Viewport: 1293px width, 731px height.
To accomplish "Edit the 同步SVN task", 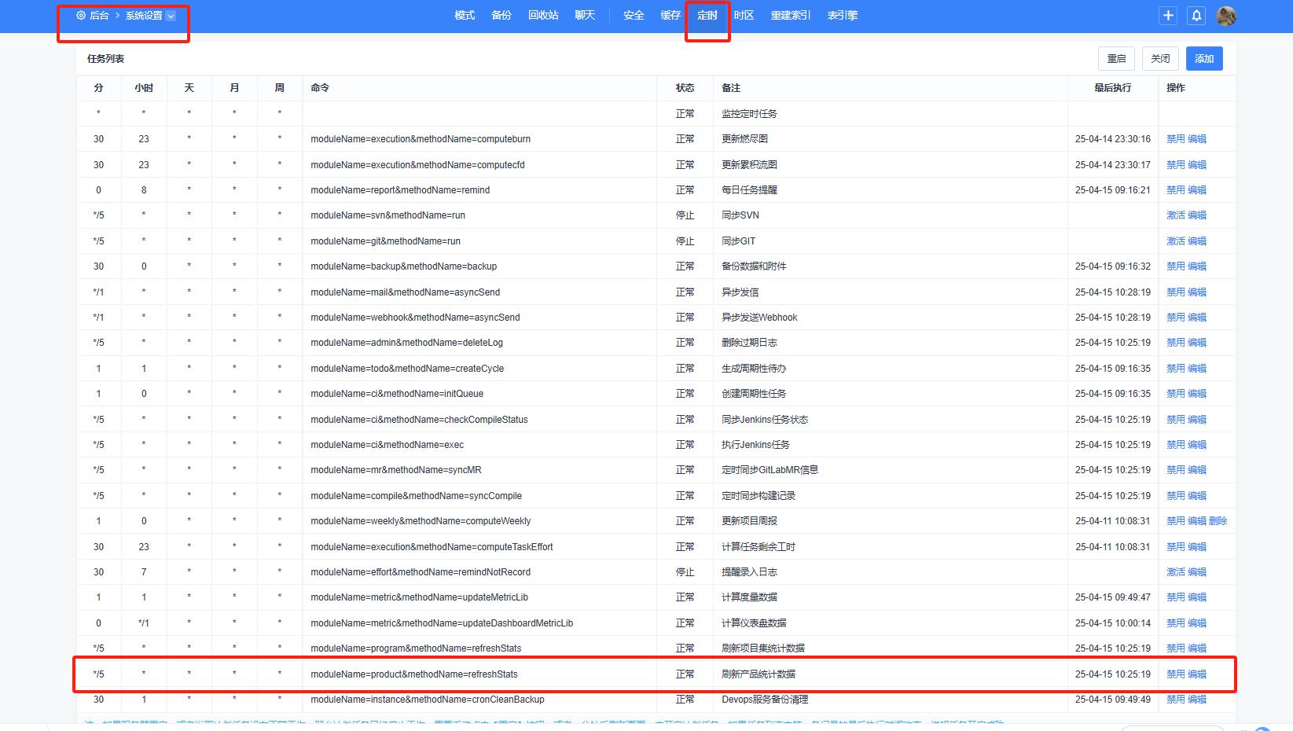I will (1197, 215).
